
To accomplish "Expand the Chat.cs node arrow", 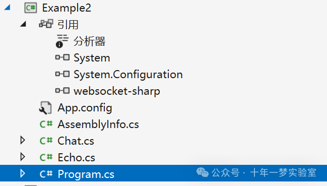I will [x=23, y=140].
